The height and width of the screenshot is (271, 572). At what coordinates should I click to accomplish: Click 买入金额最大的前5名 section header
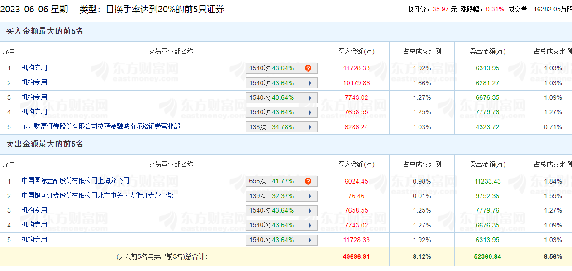coord(45,32)
